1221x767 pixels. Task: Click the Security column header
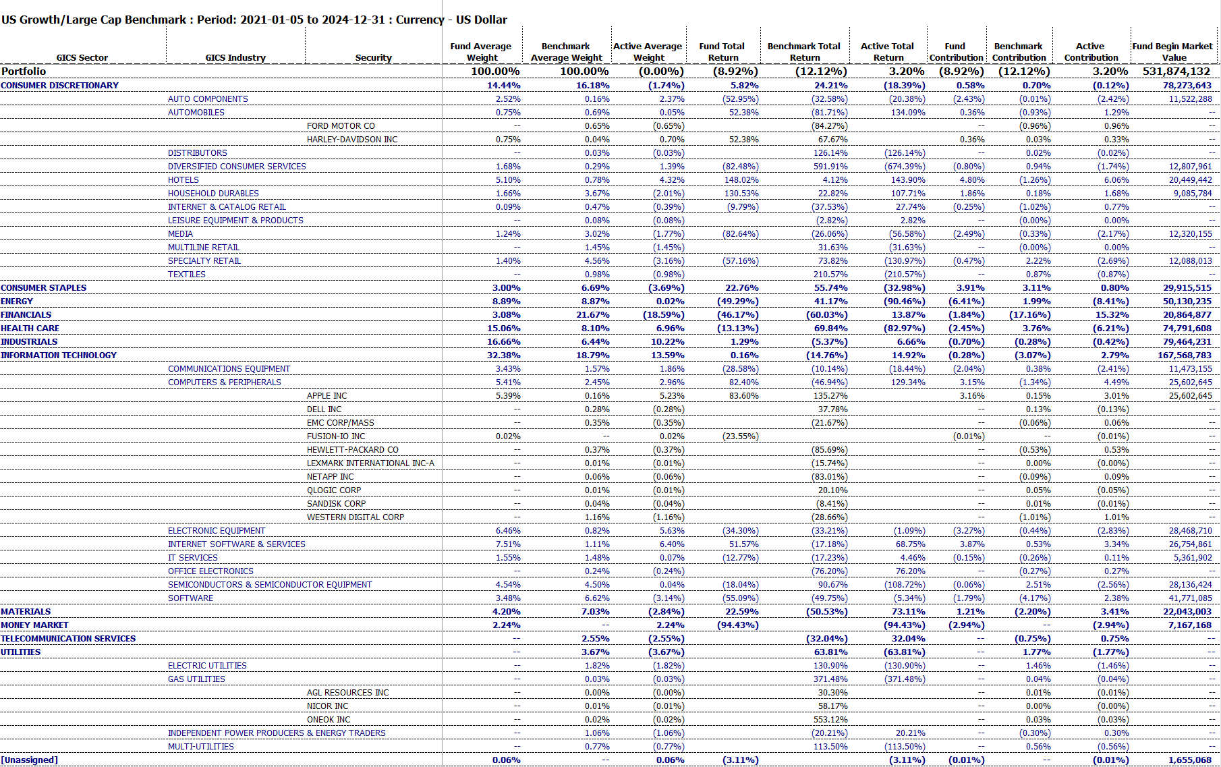click(373, 58)
